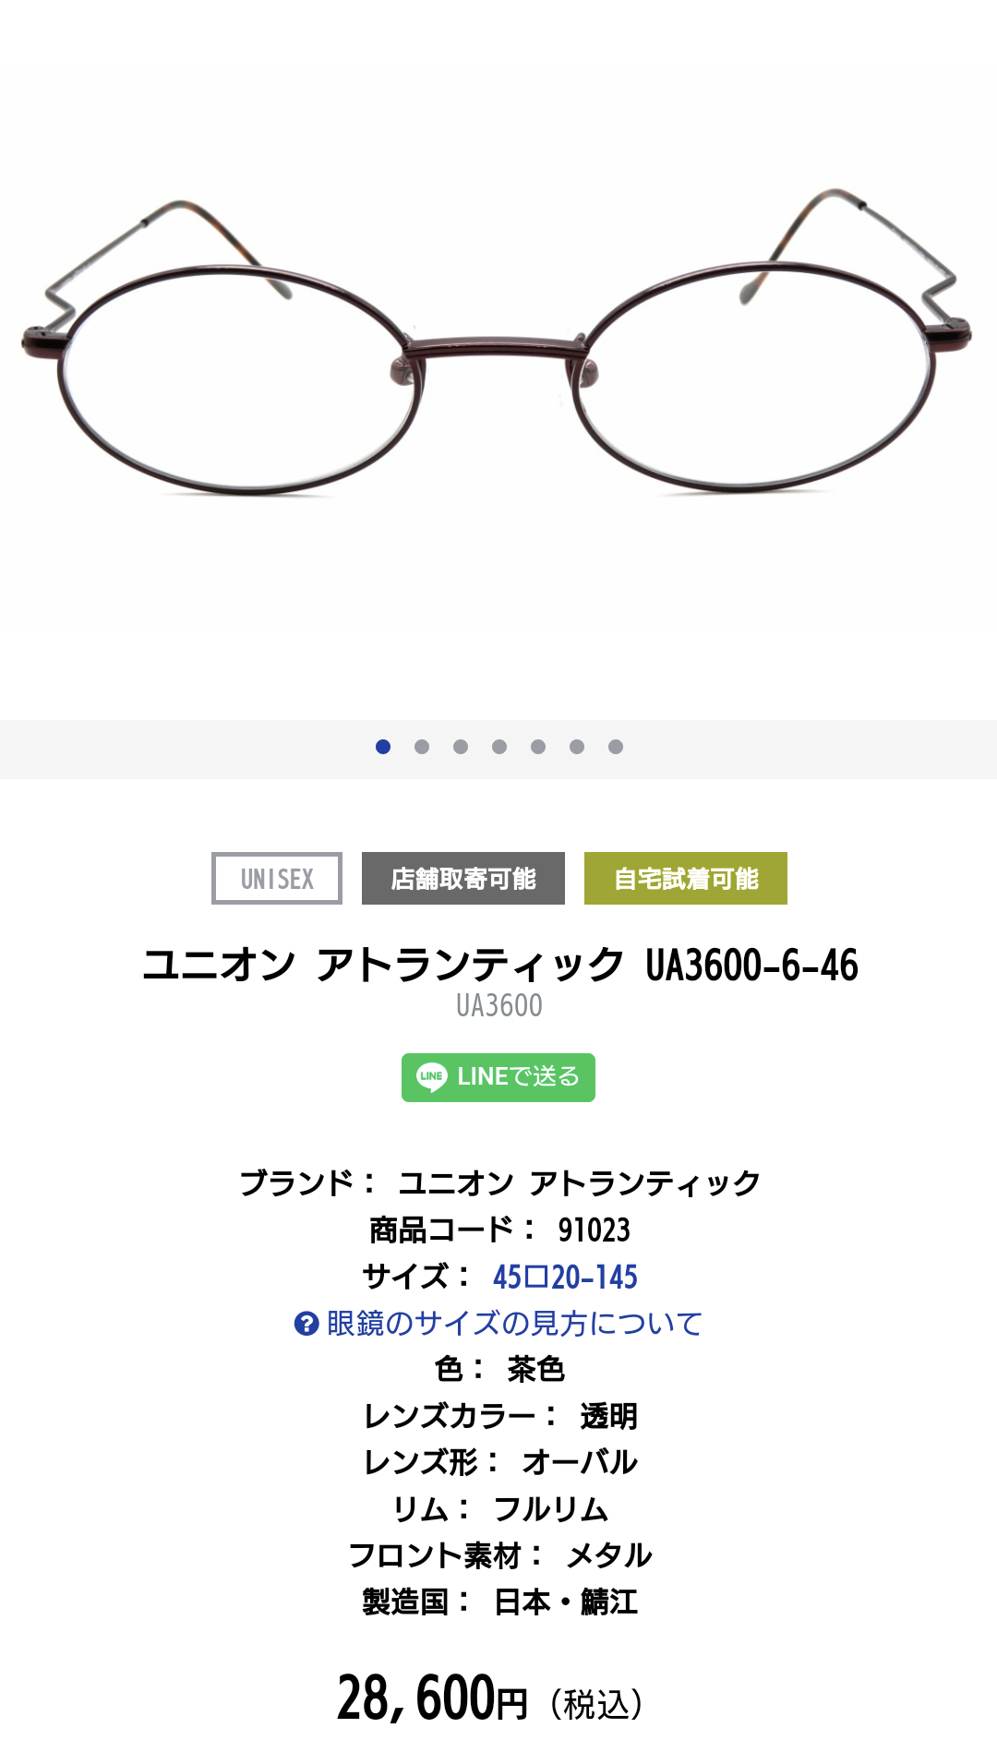Select the first carousel dot indicator

pyautogui.click(x=383, y=747)
